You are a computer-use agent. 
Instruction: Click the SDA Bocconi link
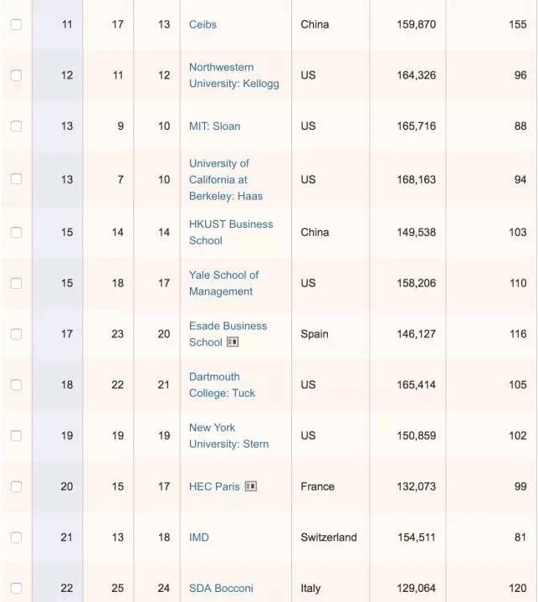[x=221, y=588]
